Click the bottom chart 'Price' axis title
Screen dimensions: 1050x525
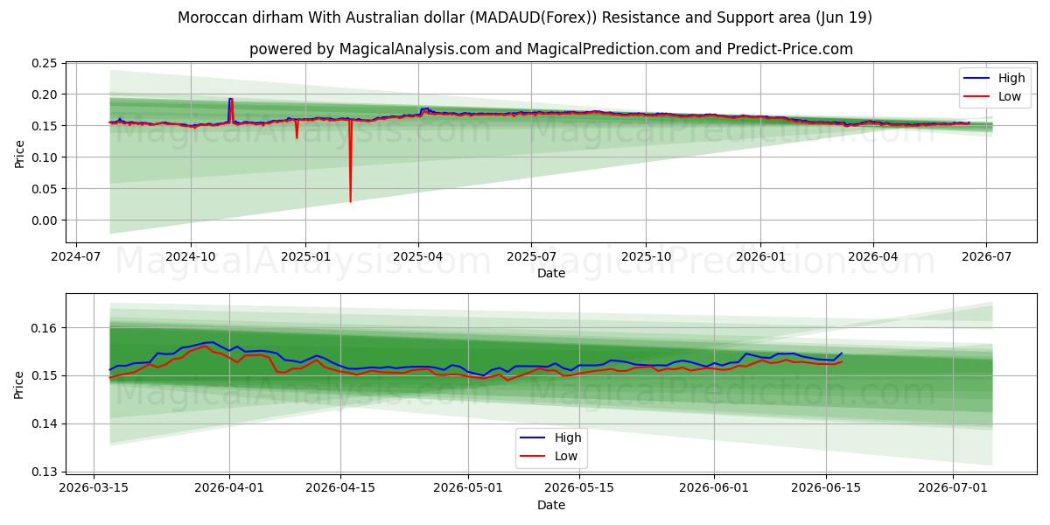click(20, 385)
